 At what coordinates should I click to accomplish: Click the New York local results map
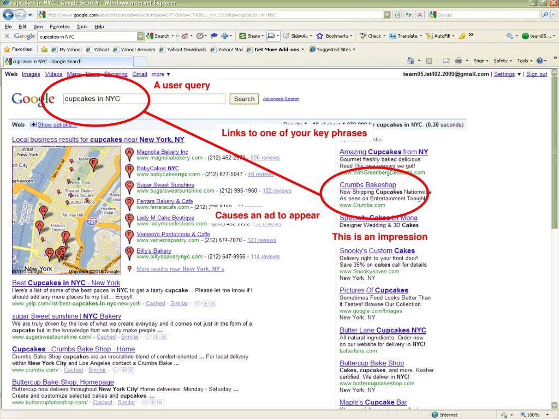click(x=66, y=210)
